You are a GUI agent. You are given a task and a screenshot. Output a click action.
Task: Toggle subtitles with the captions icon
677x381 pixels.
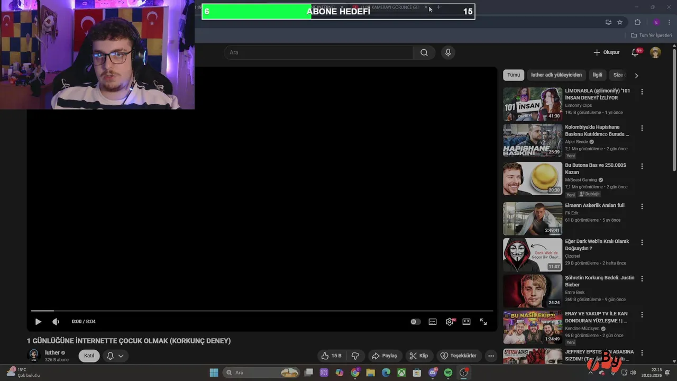433,322
